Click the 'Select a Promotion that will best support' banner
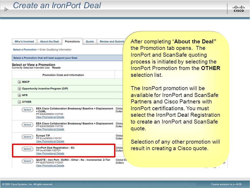250x188 pixels. pyautogui.click(x=67, y=58)
